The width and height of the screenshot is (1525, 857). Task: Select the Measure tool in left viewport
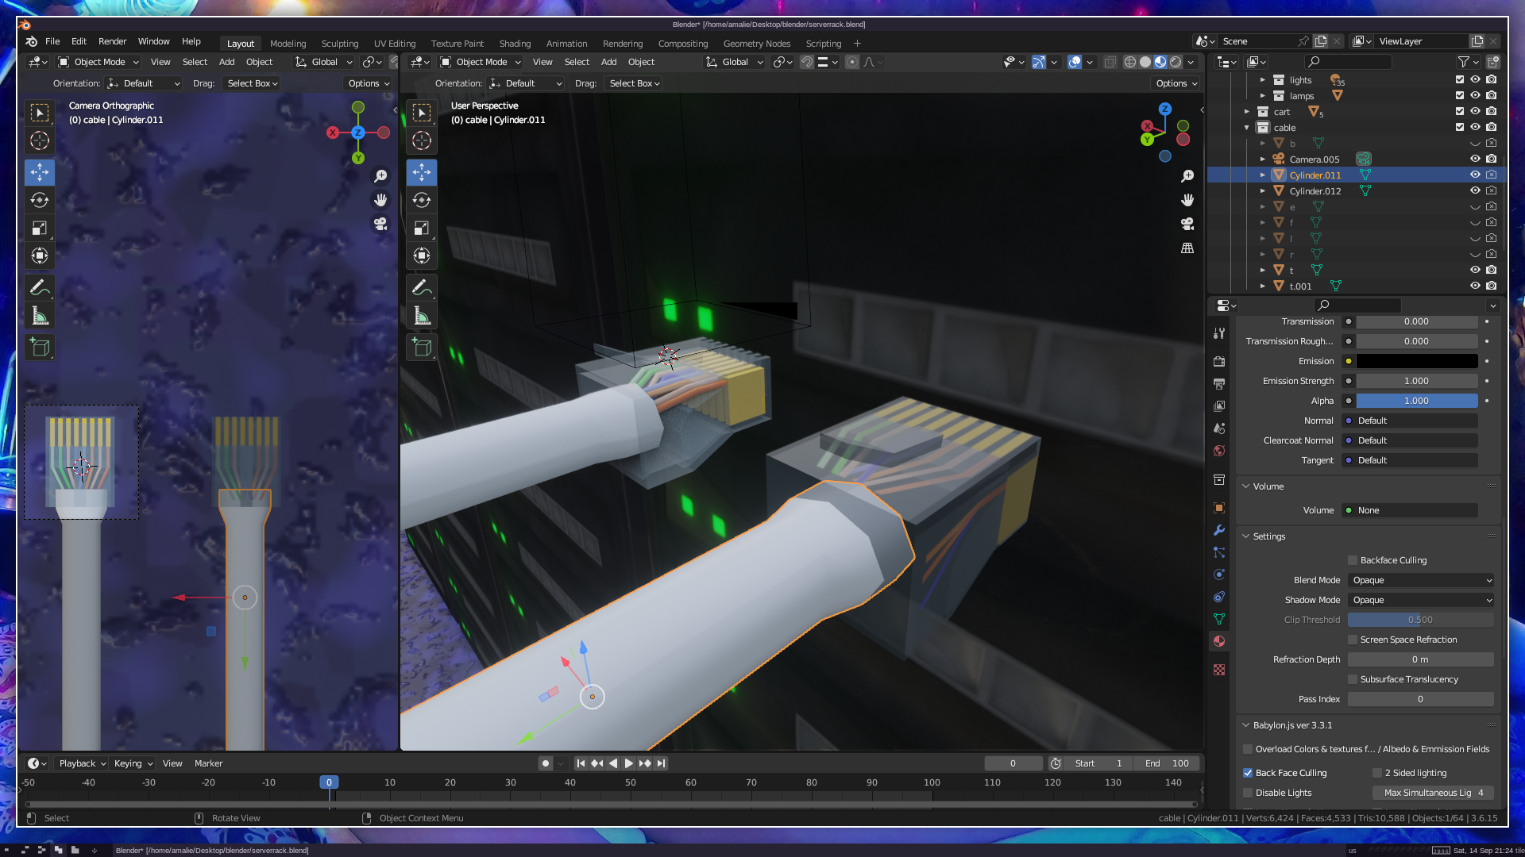click(x=40, y=317)
